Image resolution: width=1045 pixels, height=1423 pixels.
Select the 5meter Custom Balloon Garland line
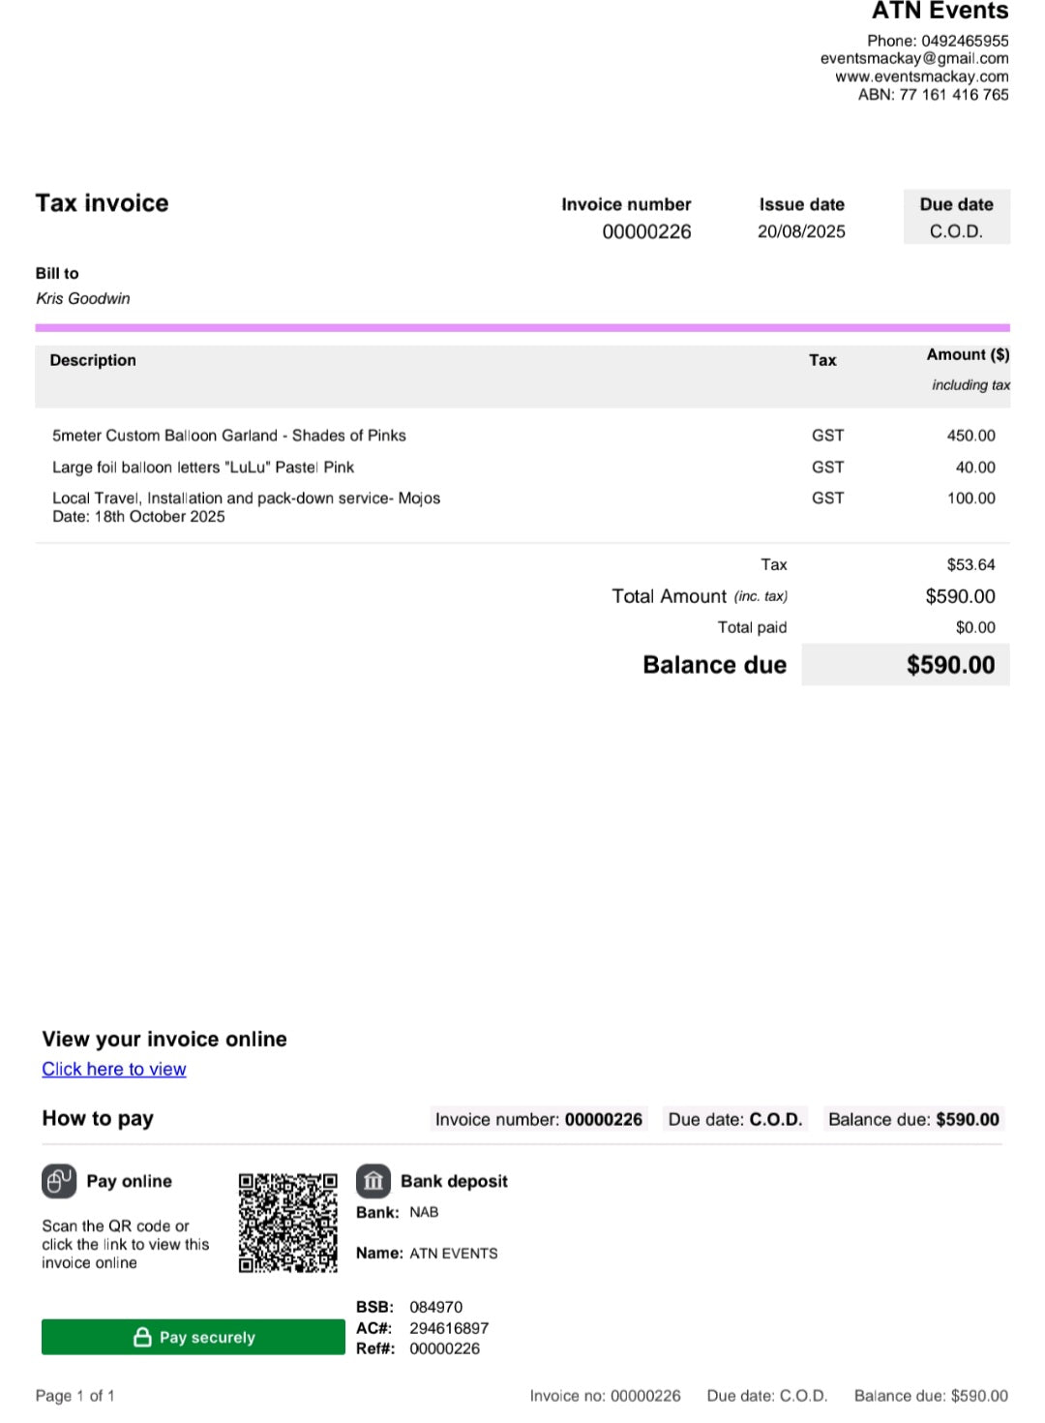click(522, 436)
